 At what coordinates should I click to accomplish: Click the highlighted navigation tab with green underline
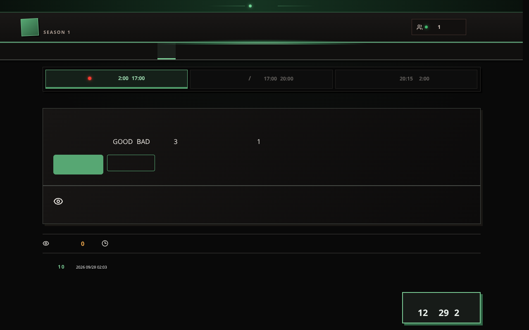167,51
